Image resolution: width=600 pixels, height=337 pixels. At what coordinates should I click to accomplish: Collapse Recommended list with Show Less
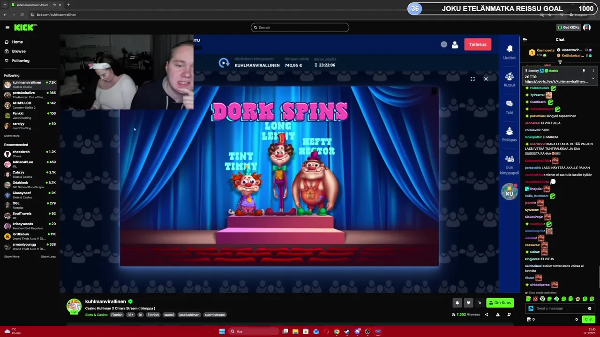[48, 256]
